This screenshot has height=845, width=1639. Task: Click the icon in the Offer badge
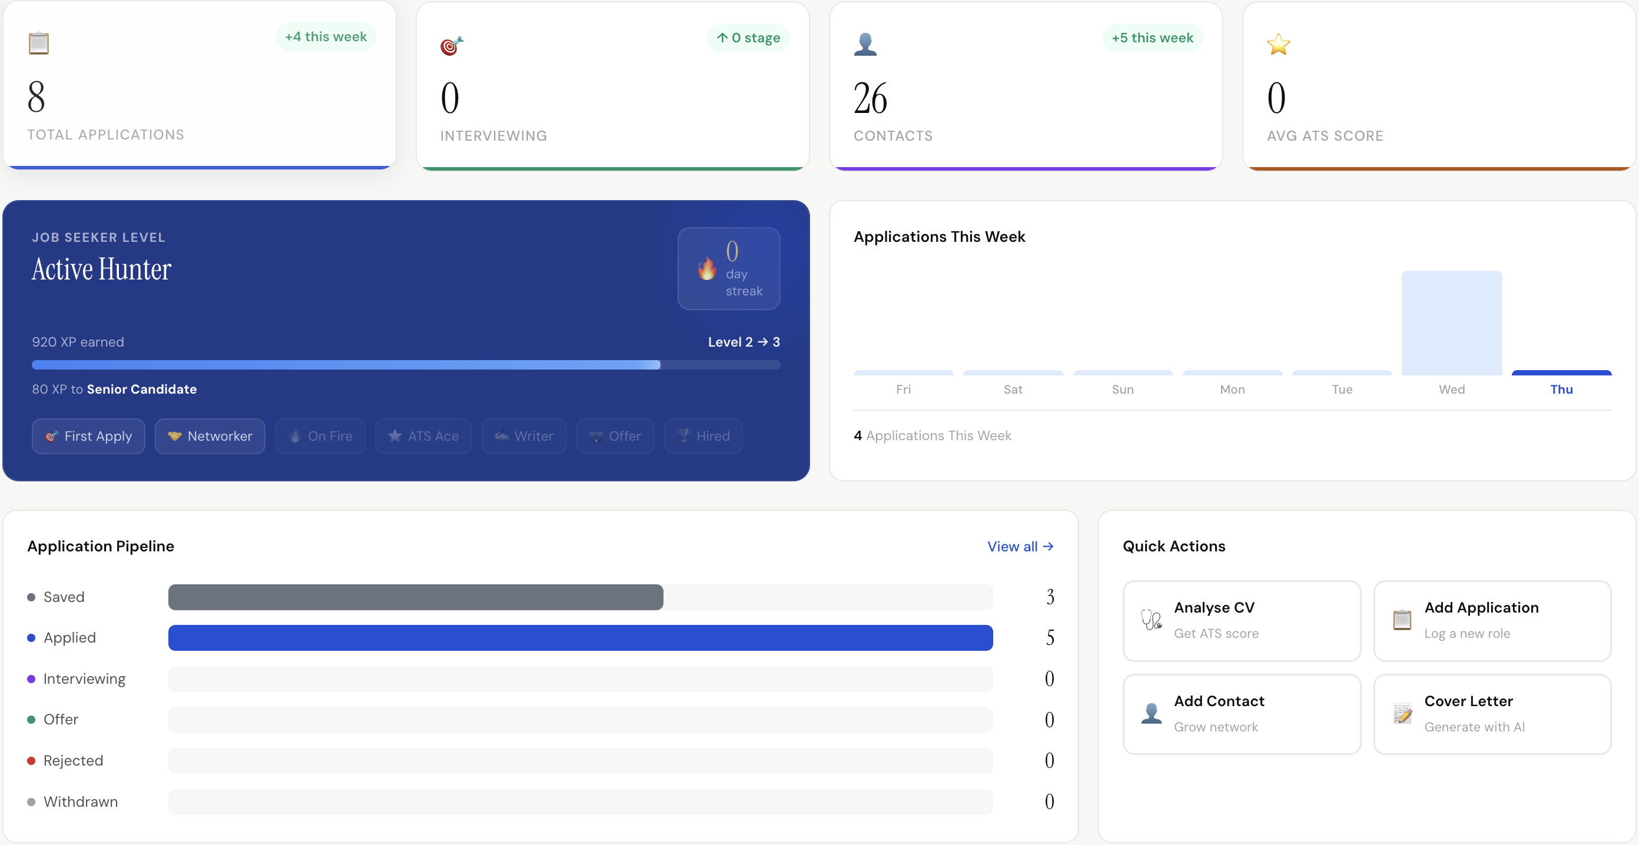coord(596,436)
